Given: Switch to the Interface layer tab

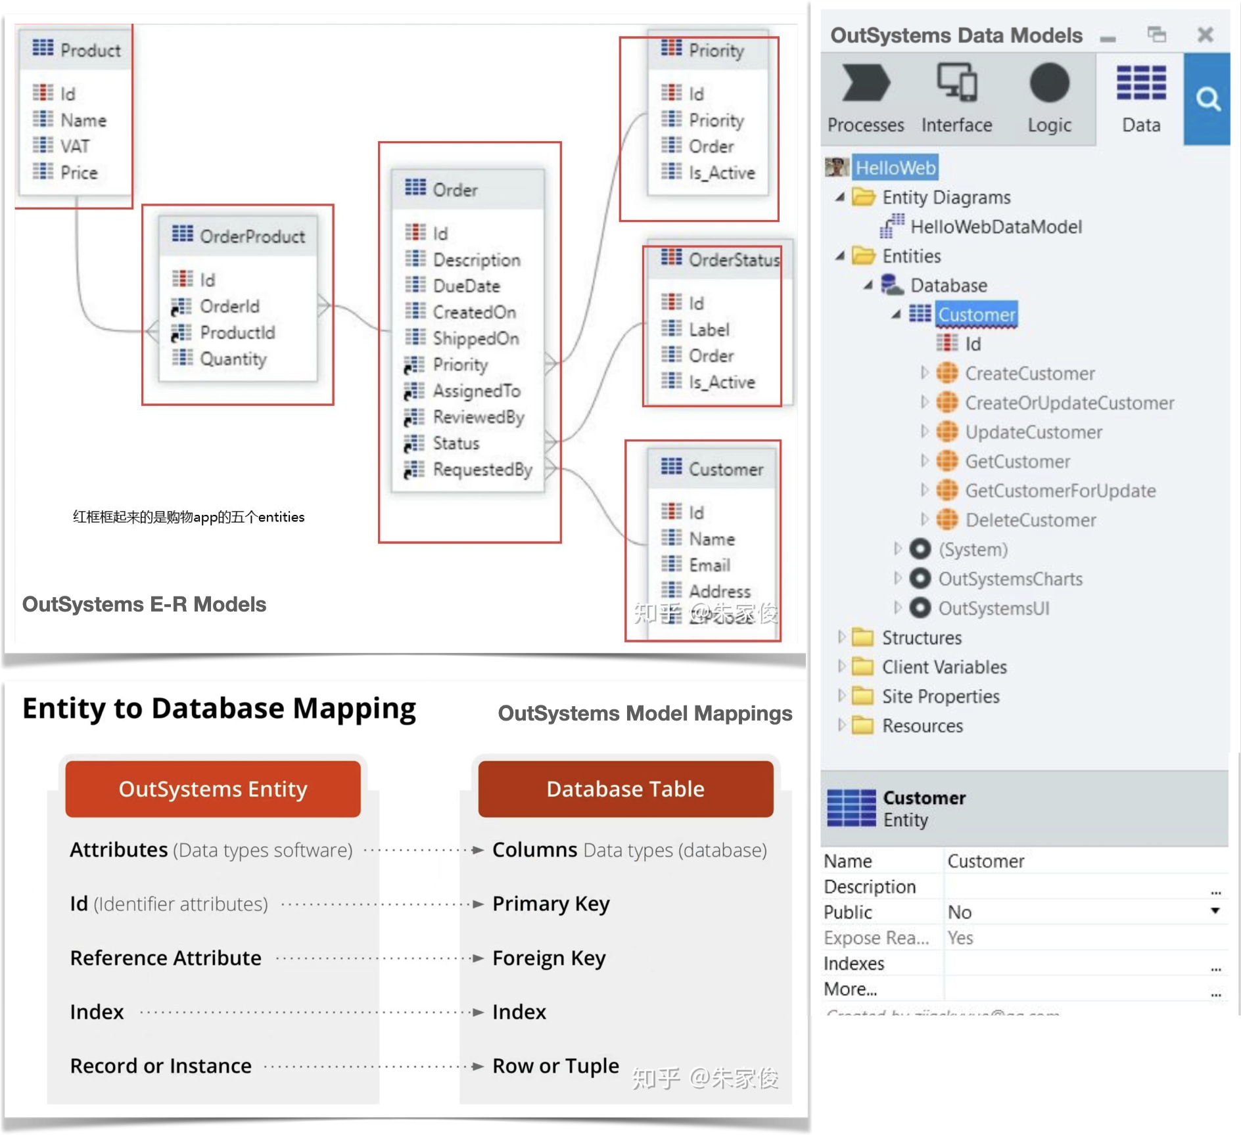Looking at the screenshot, I should click(956, 99).
